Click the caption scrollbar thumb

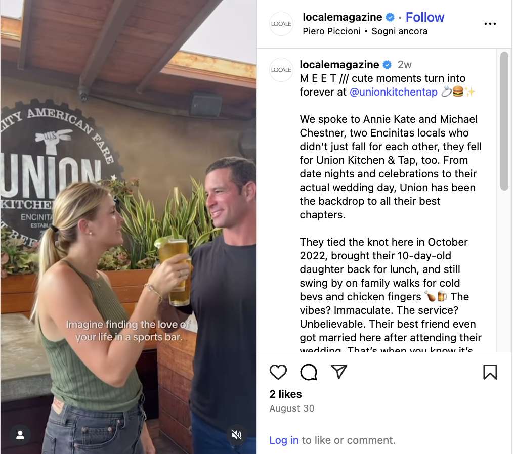click(504, 121)
